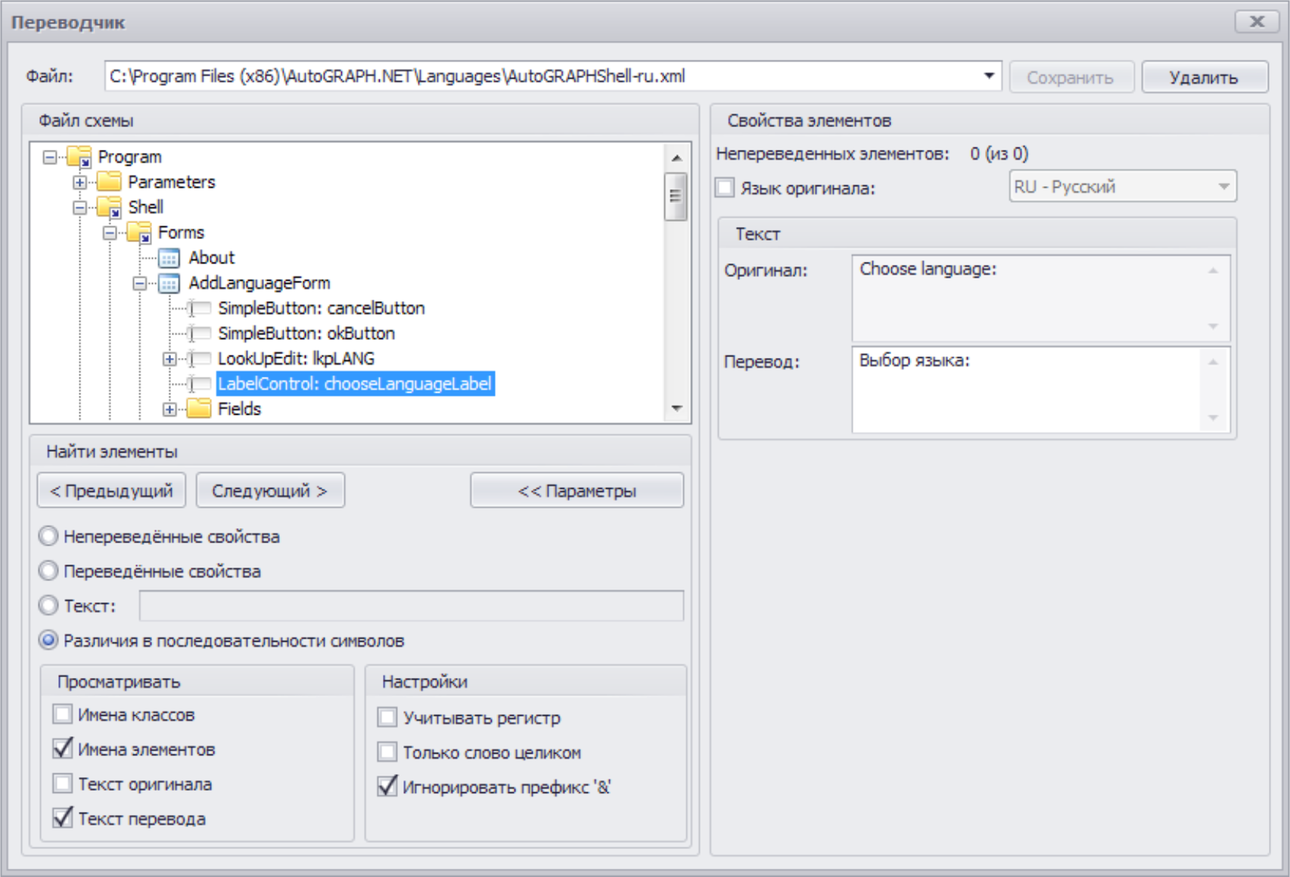Collapse the Shell tree node
Image resolution: width=1290 pixels, height=877 pixels.
79,207
